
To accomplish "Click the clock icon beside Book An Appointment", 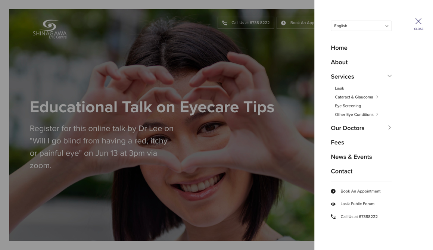I will (333, 191).
